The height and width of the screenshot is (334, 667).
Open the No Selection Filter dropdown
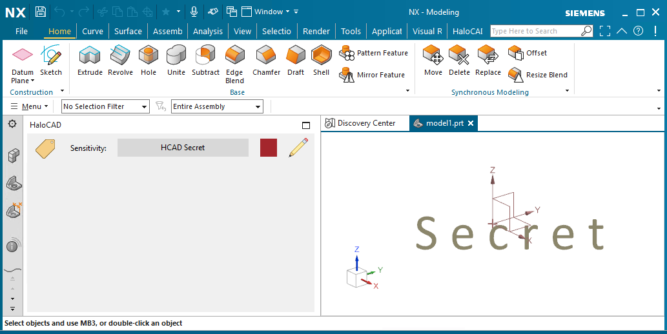[105, 106]
